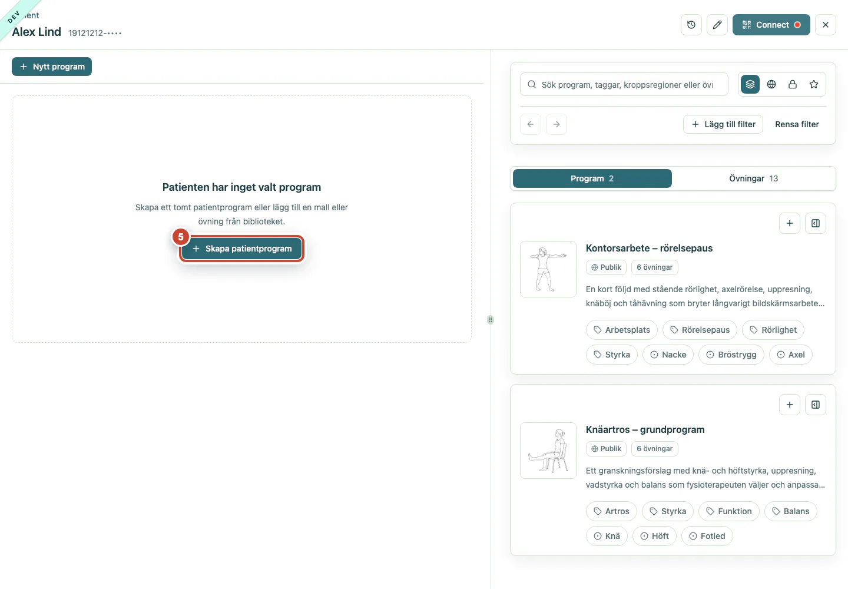The height and width of the screenshot is (589, 848).
Task: Toggle the stacked layers all-sources filter
Action: (x=750, y=84)
